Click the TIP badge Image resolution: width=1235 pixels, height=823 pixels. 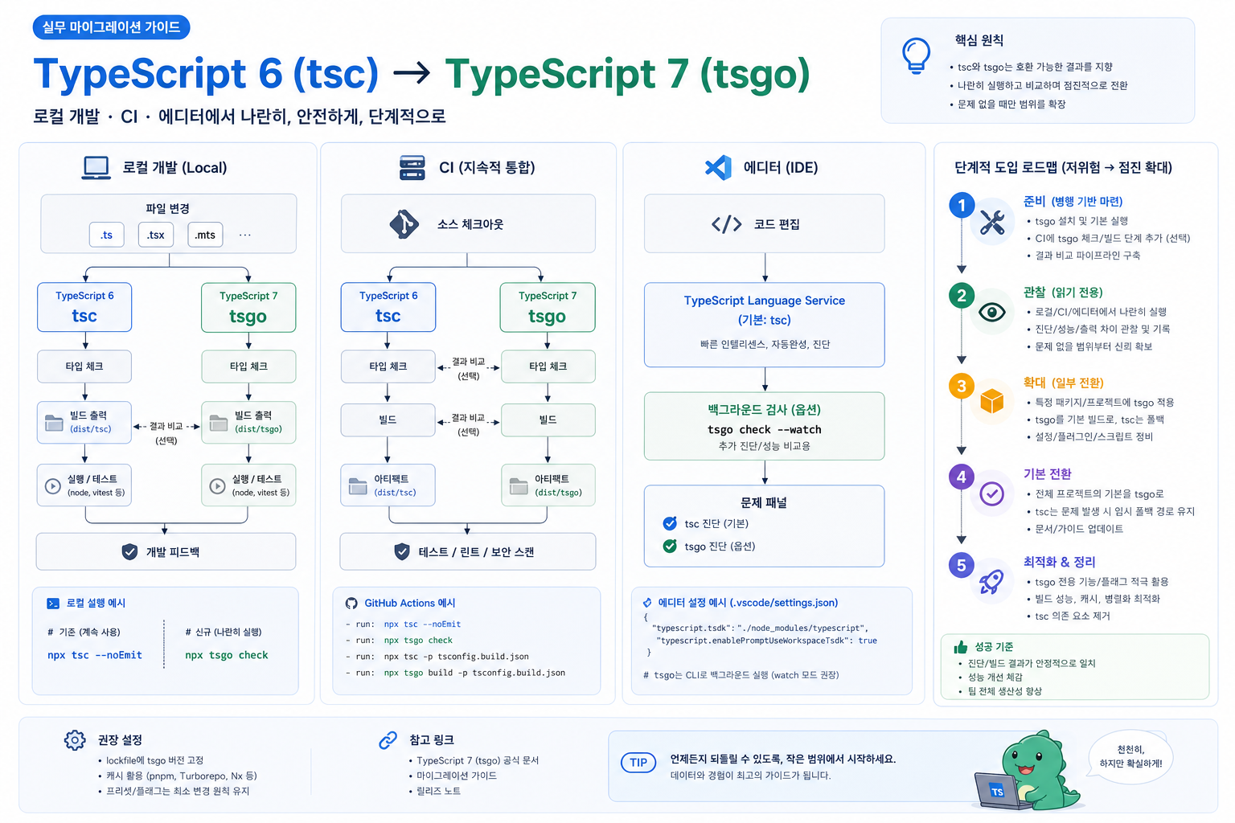point(638,763)
